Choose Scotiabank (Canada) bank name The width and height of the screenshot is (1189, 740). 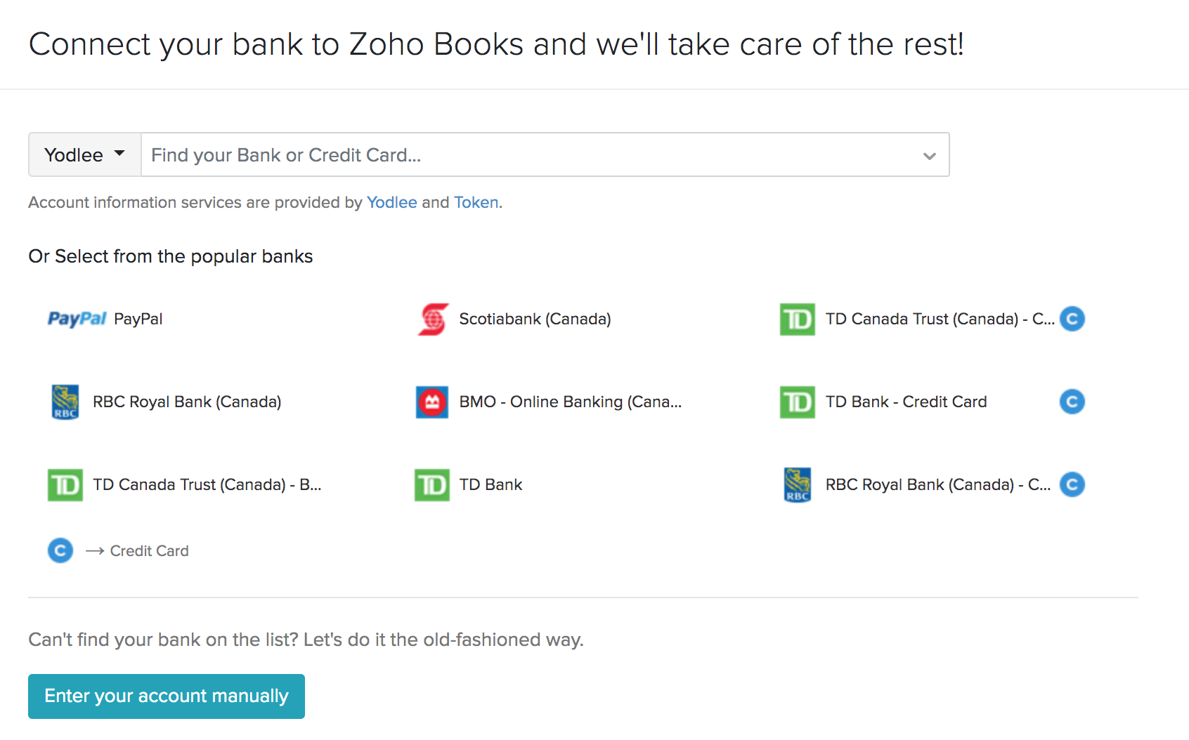(x=535, y=319)
